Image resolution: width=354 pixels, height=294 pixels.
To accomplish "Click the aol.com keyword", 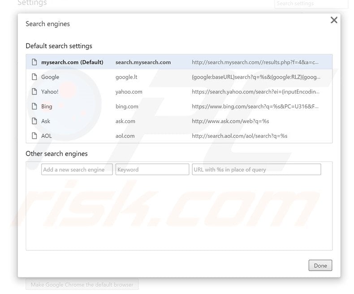I will [125, 136].
